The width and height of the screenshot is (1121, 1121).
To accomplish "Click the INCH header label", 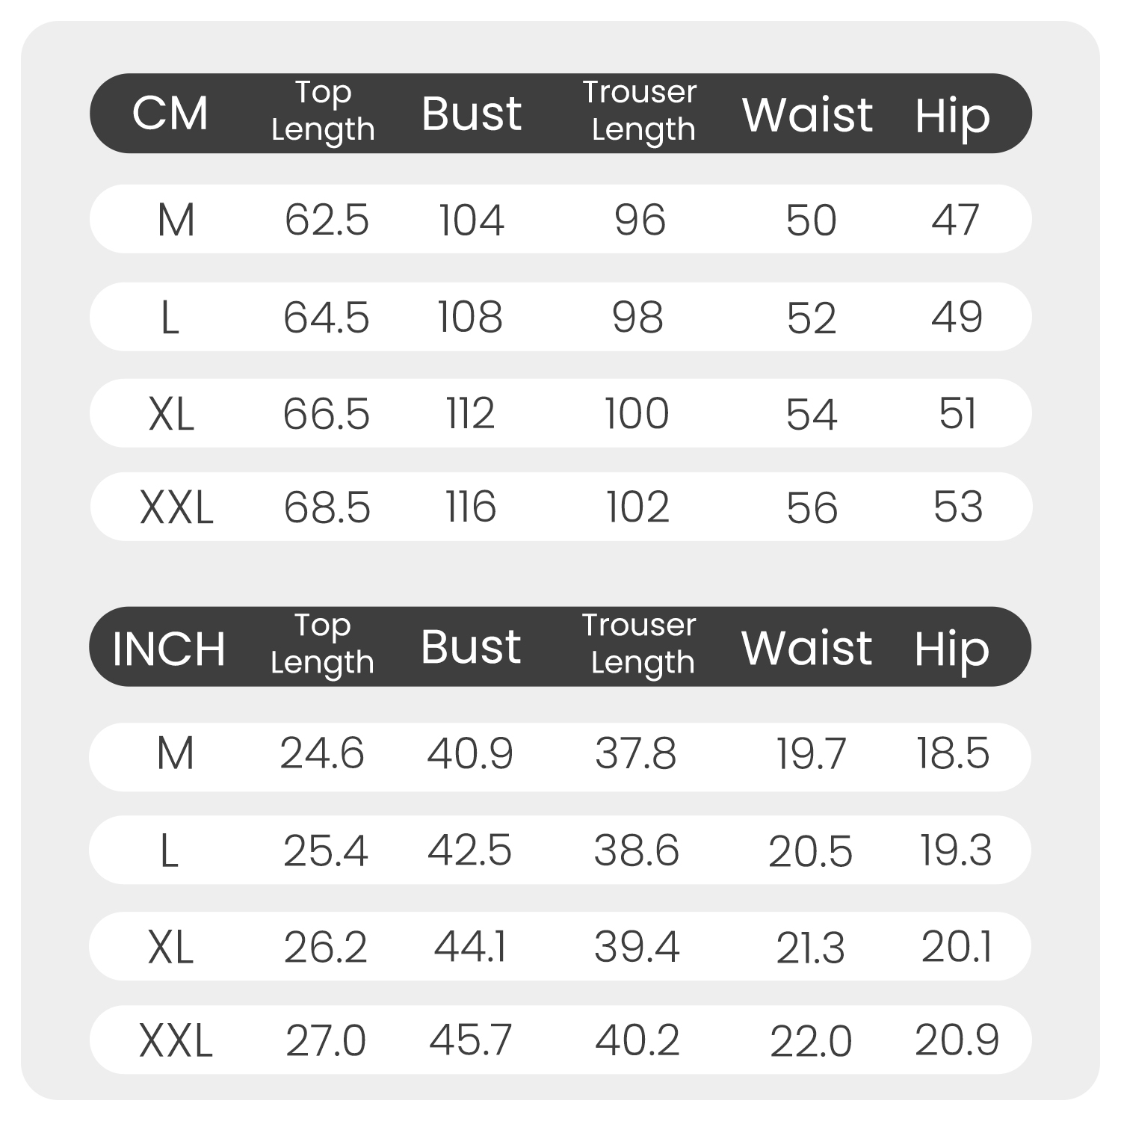I will coord(169,648).
